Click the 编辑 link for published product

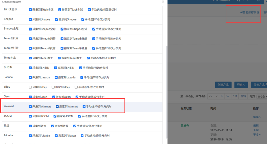pyautogui.click(x=256, y=126)
